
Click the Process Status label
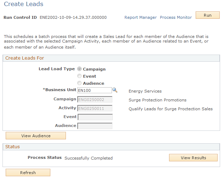click(45, 157)
